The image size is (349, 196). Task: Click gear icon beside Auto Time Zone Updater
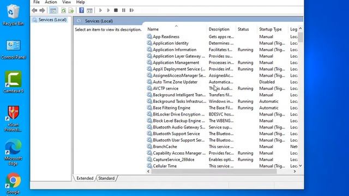point(149,82)
